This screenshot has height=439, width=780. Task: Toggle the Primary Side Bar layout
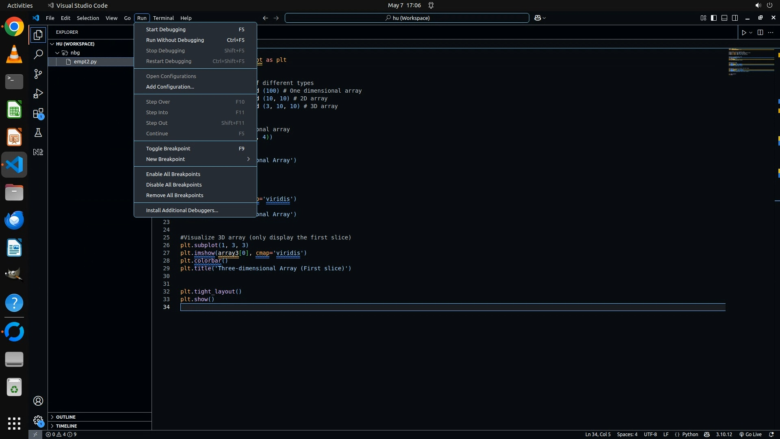tap(714, 18)
